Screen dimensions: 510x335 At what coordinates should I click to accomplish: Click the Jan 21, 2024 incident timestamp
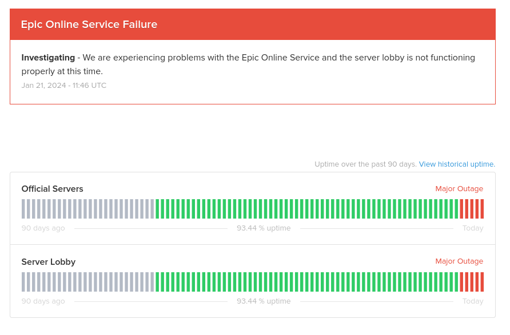pyautogui.click(x=64, y=86)
